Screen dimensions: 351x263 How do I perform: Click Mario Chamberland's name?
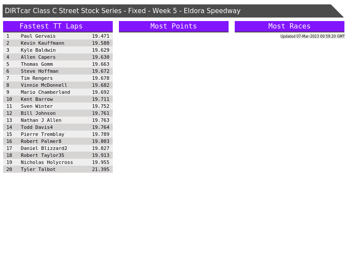point(45,92)
